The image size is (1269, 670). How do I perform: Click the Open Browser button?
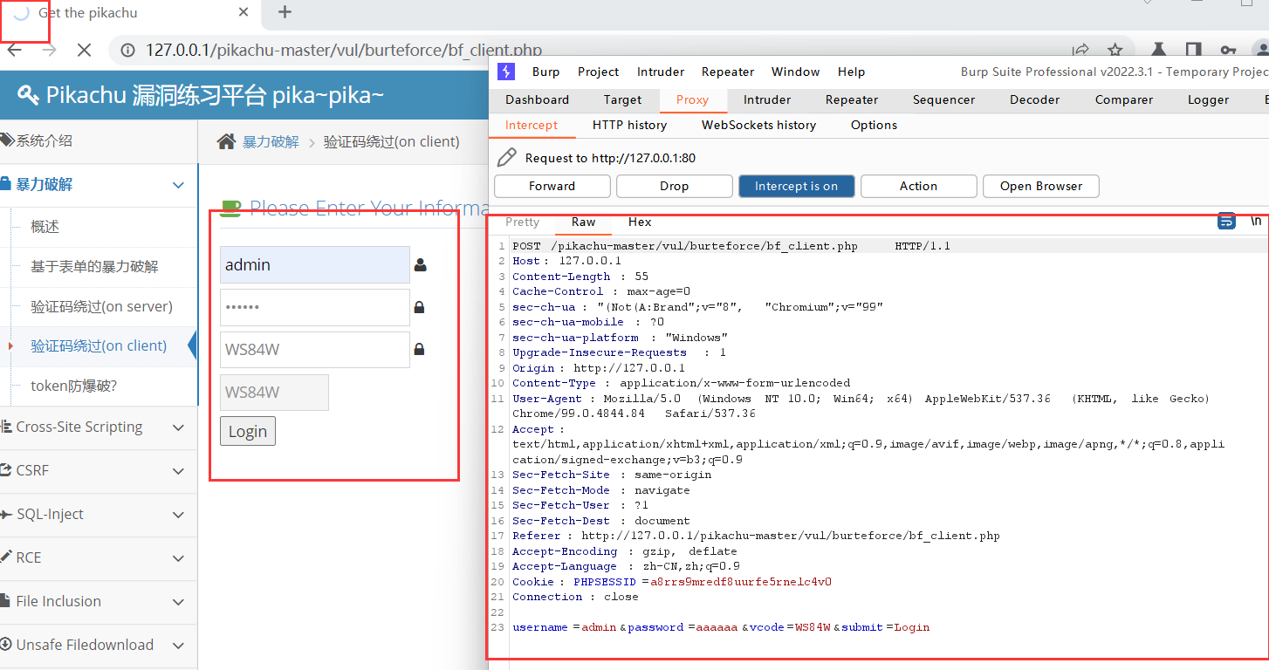1040,186
